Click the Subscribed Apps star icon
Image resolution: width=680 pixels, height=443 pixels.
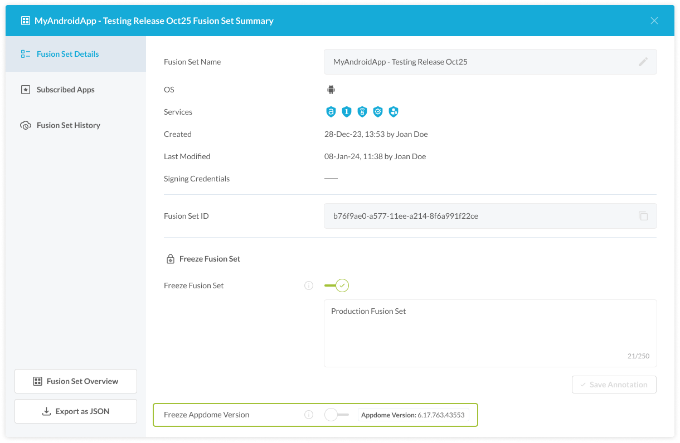click(25, 90)
